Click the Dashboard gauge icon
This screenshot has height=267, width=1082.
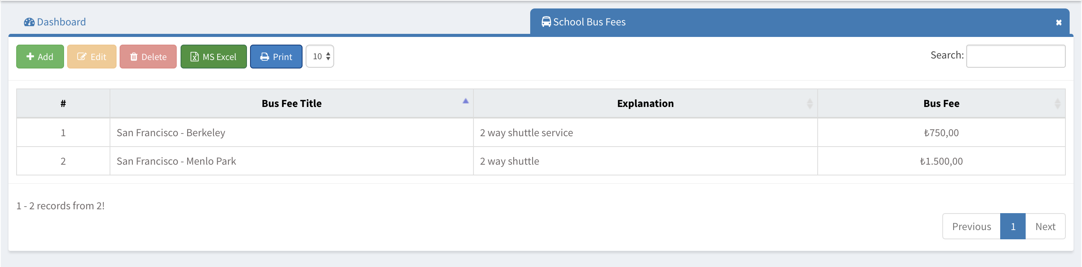point(29,22)
